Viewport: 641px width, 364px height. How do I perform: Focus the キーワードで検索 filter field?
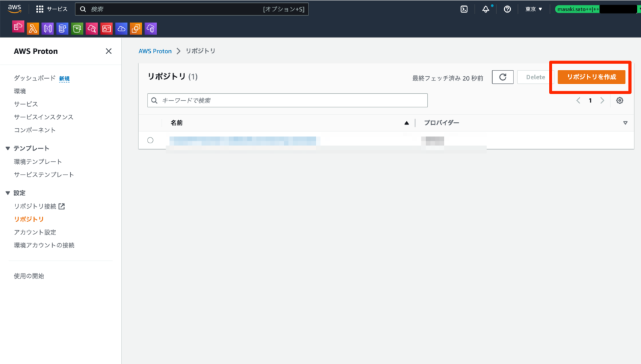287,101
